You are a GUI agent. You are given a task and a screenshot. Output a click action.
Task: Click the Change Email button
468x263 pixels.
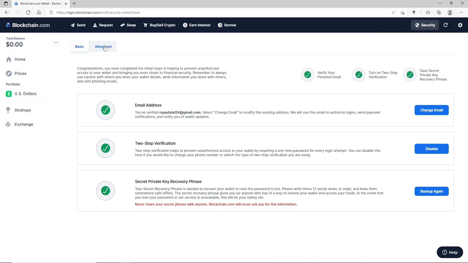(431, 110)
